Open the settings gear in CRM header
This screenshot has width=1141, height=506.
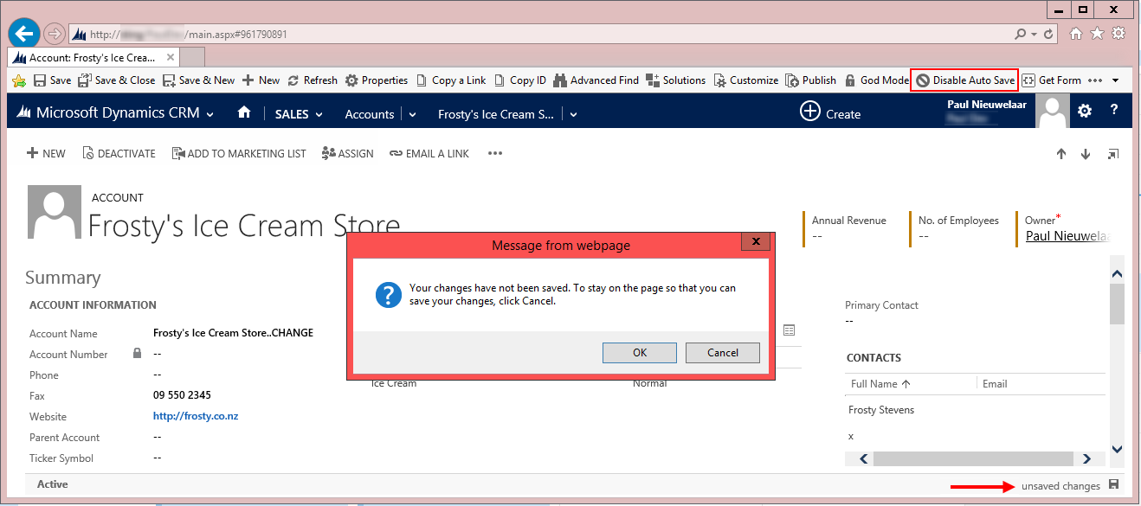(x=1085, y=112)
